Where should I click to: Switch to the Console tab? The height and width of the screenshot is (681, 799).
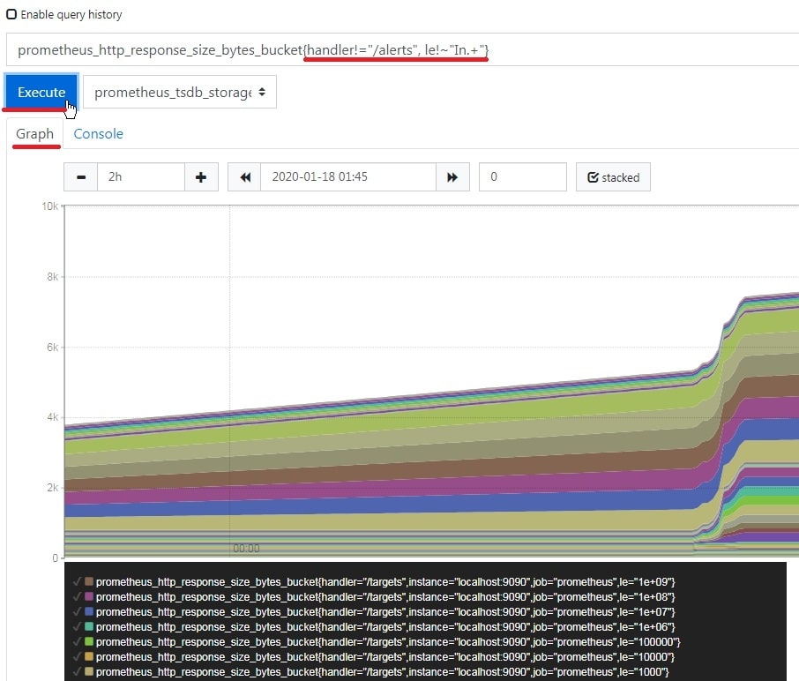point(99,133)
